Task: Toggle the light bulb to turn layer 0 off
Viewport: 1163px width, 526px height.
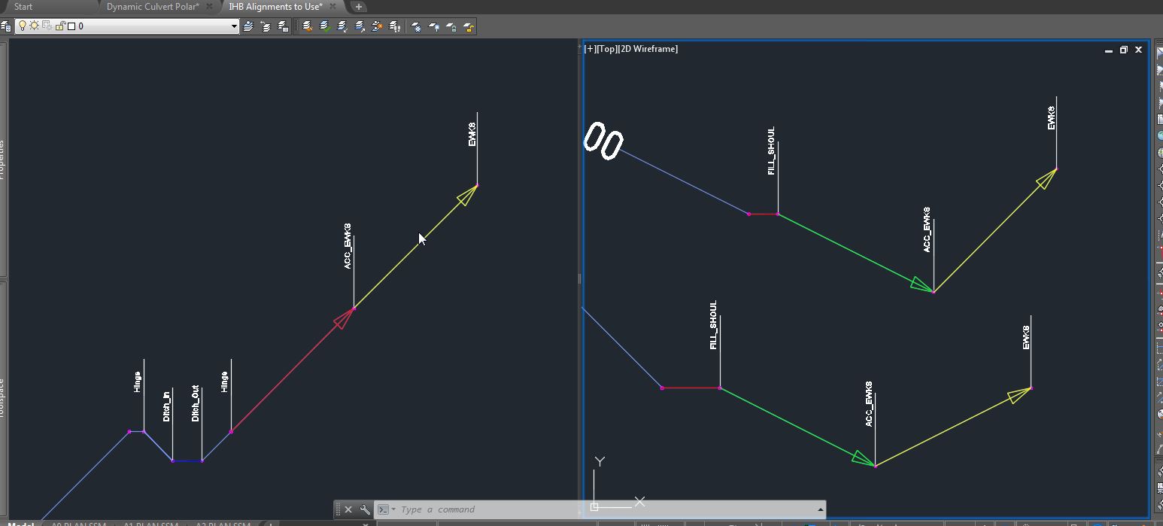Action: click(23, 25)
